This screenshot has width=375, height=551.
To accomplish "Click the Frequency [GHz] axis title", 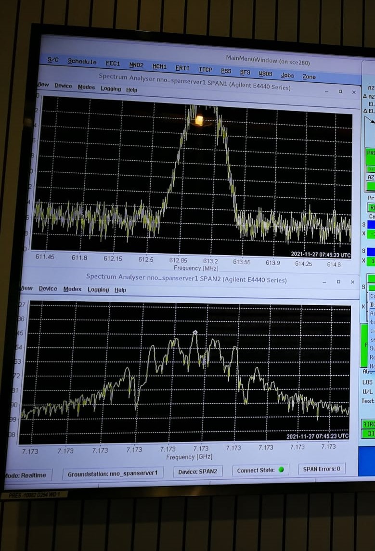I will [190, 457].
